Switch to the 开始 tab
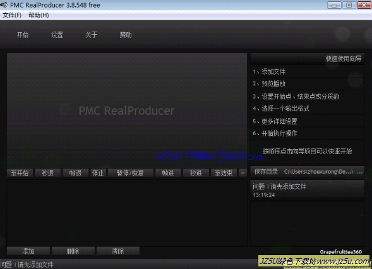This screenshot has height=269, width=372. click(23, 35)
